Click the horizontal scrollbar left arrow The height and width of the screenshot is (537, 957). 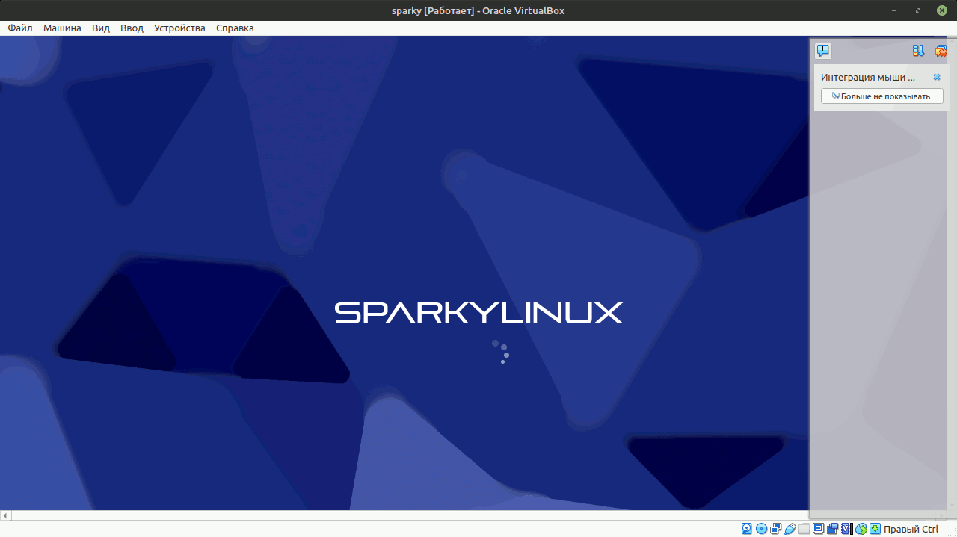[x=5, y=515]
